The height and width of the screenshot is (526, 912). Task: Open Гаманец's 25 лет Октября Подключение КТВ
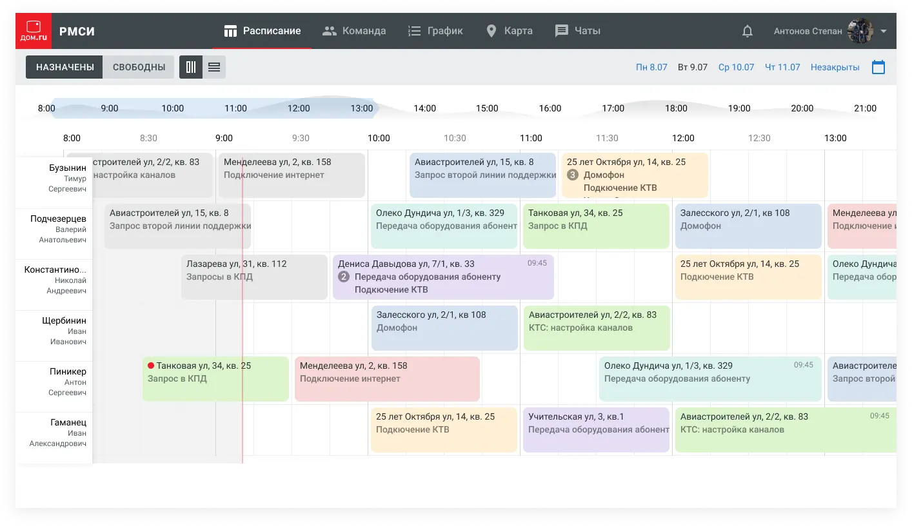[444, 430]
